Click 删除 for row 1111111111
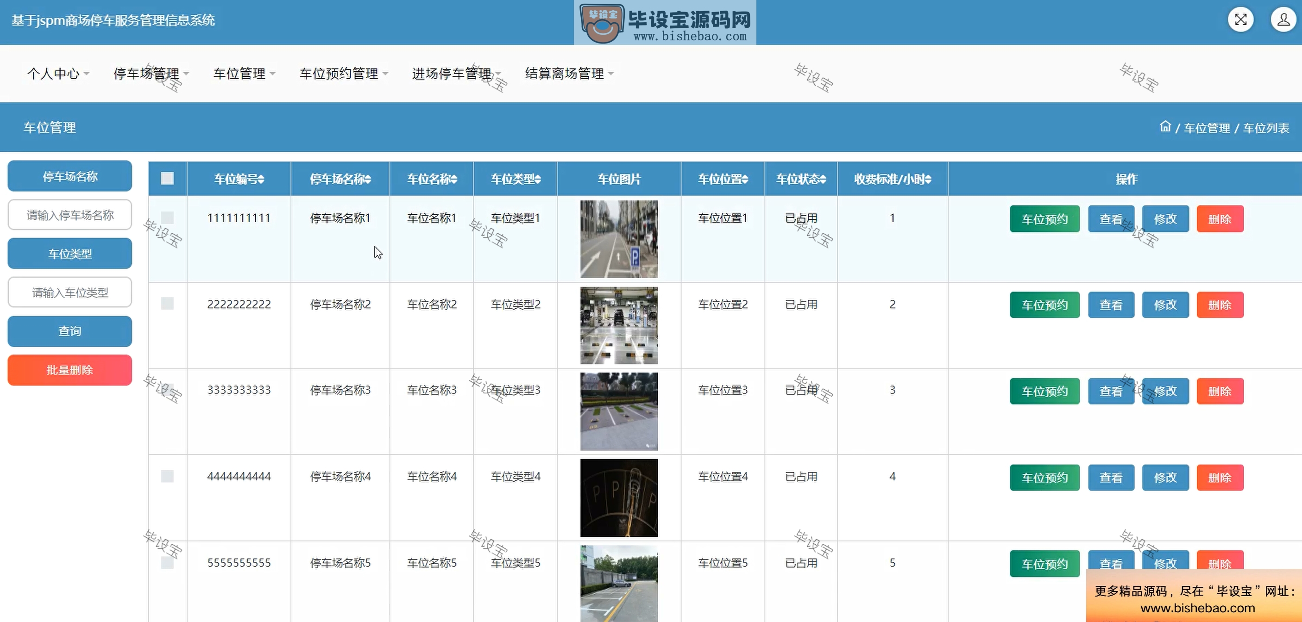 click(1220, 219)
